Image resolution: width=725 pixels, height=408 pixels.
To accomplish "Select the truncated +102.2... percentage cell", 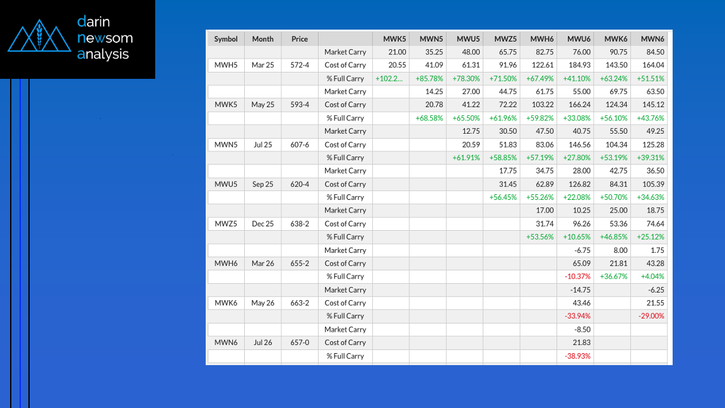I will pos(391,79).
